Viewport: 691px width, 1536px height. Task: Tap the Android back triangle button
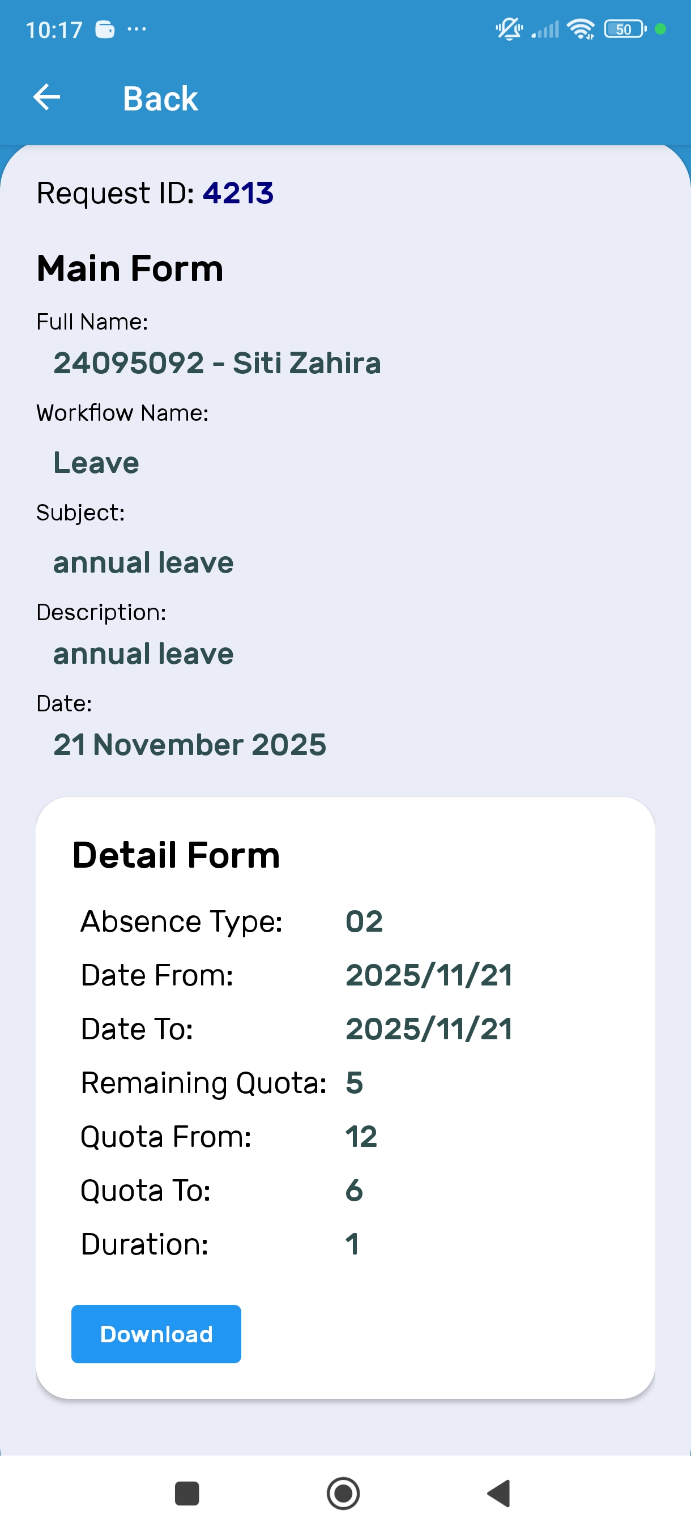click(x=500, y=1493)
